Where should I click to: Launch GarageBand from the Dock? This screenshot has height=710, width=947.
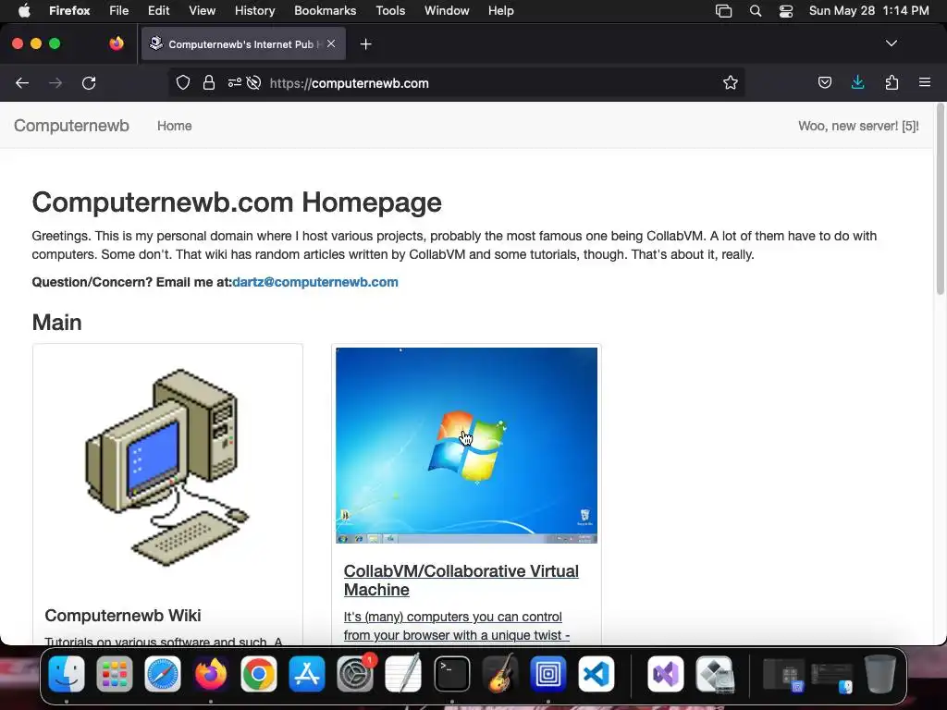500,674
